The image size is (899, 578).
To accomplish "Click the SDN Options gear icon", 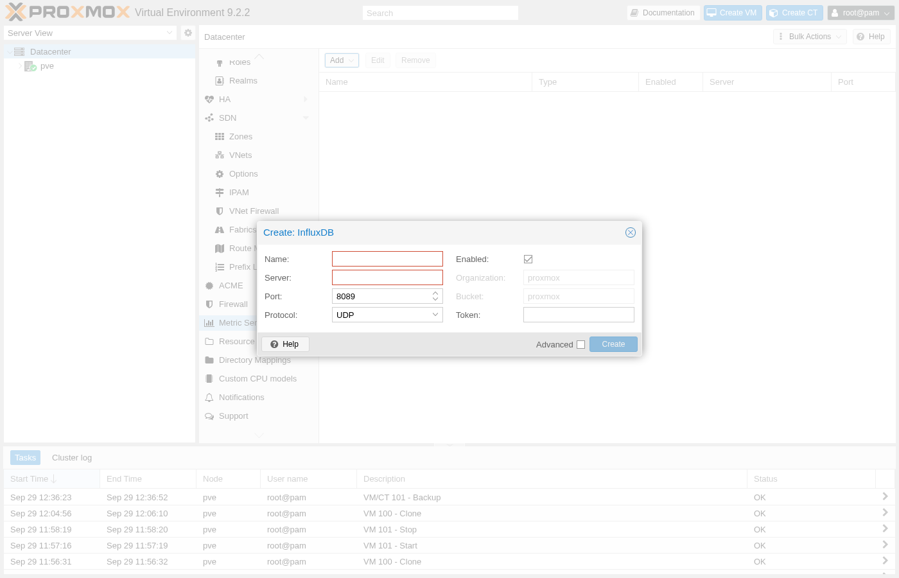I will [220, 174].
